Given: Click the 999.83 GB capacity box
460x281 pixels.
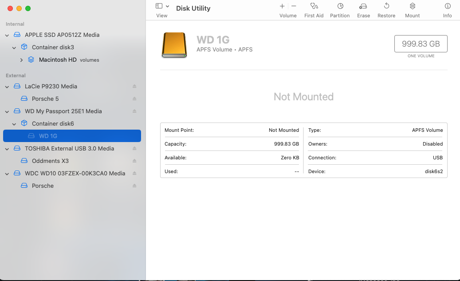Looking at the screenshot, I should tap(421, 44).
